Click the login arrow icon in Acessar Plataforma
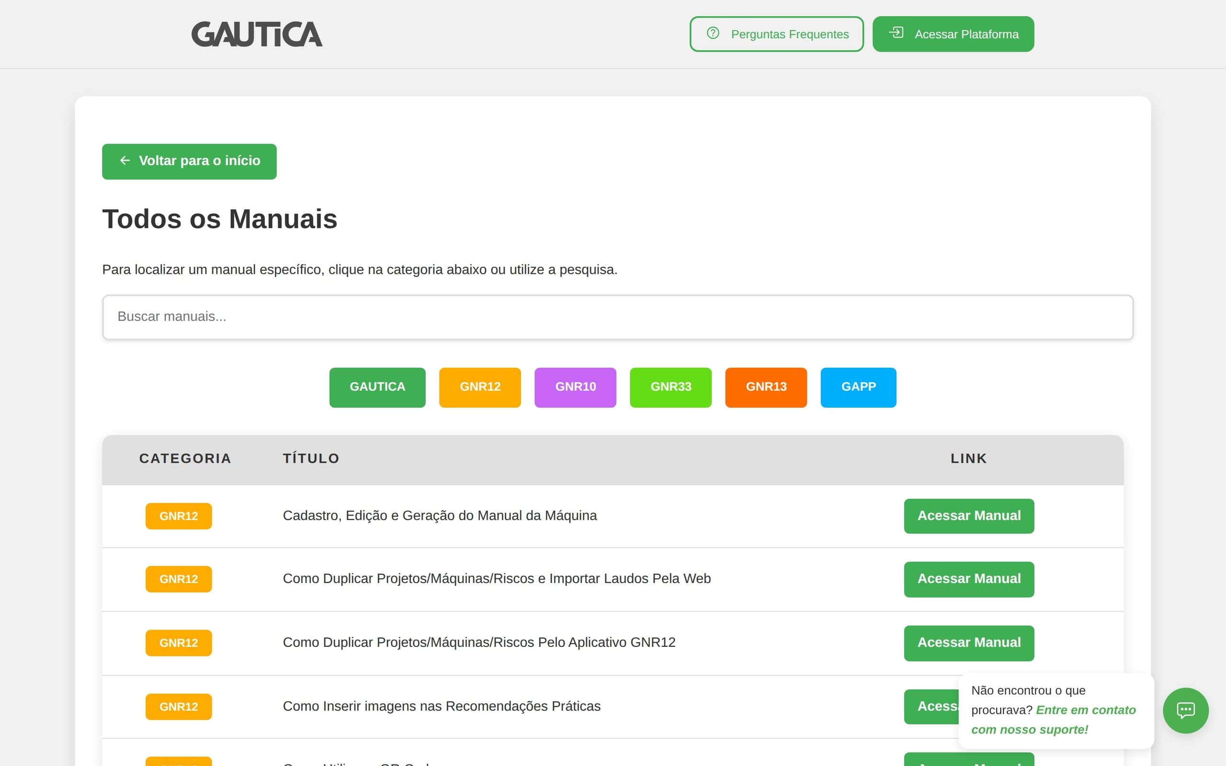This screenshot has width=1226, height=766. click(896, 33)
